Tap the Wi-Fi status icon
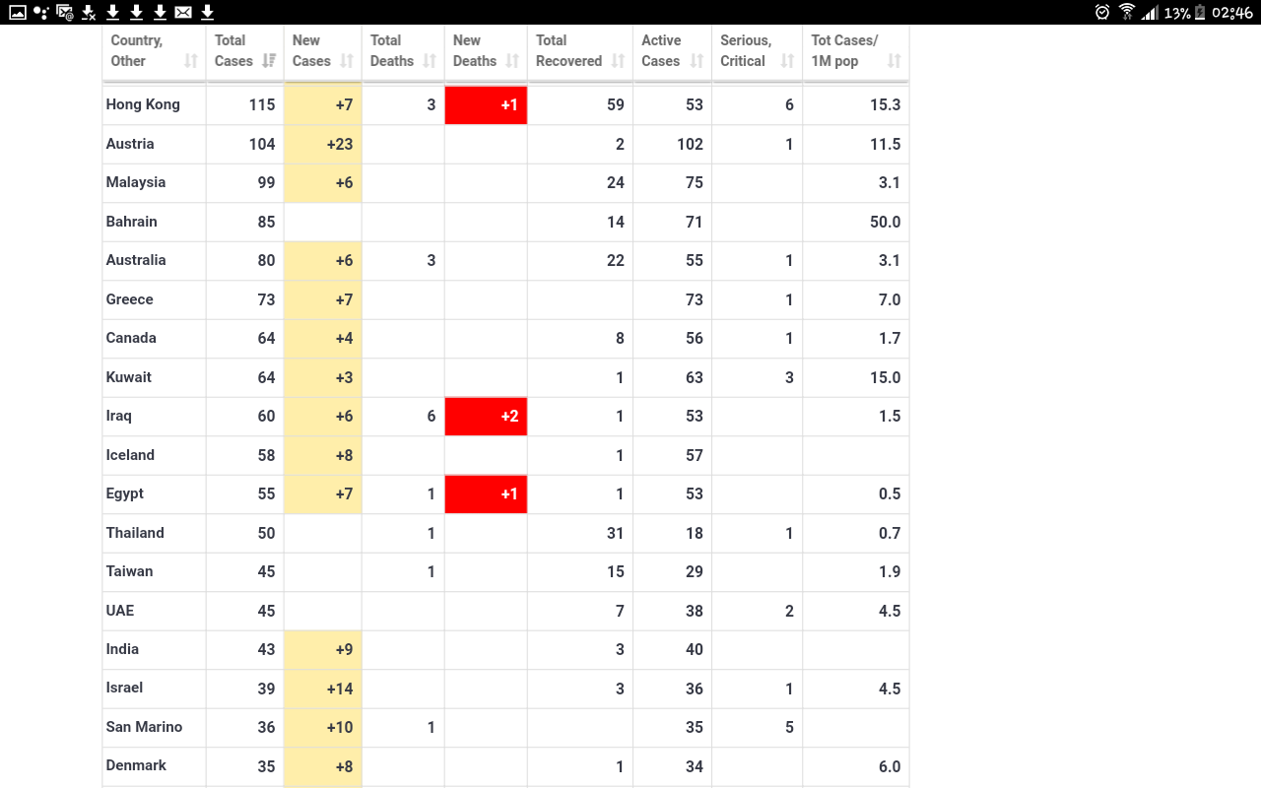Viewport: 1261px width, 788px height. pos(1127,13)
